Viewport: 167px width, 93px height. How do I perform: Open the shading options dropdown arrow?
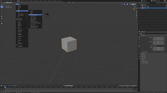(x=137, y=4)
